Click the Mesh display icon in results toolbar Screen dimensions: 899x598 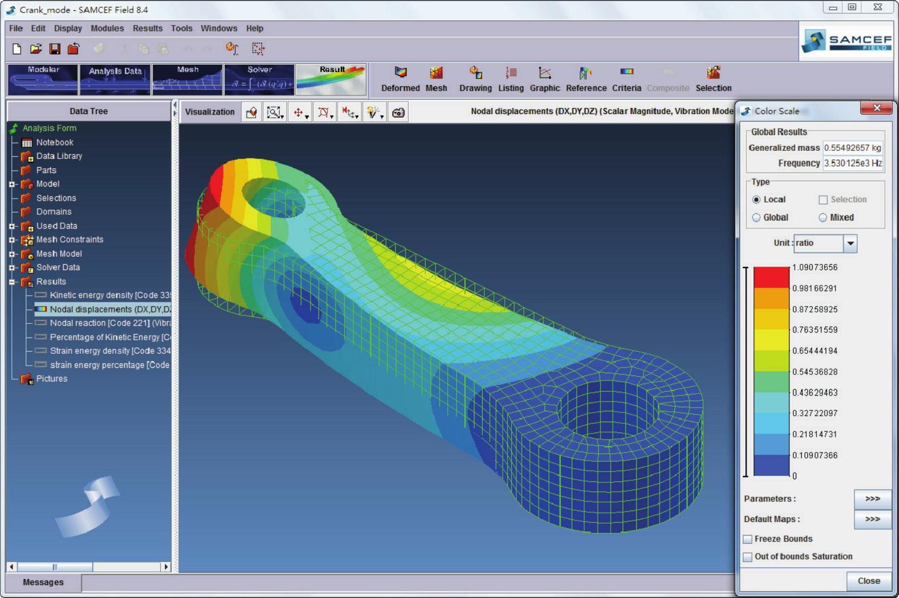436,73
